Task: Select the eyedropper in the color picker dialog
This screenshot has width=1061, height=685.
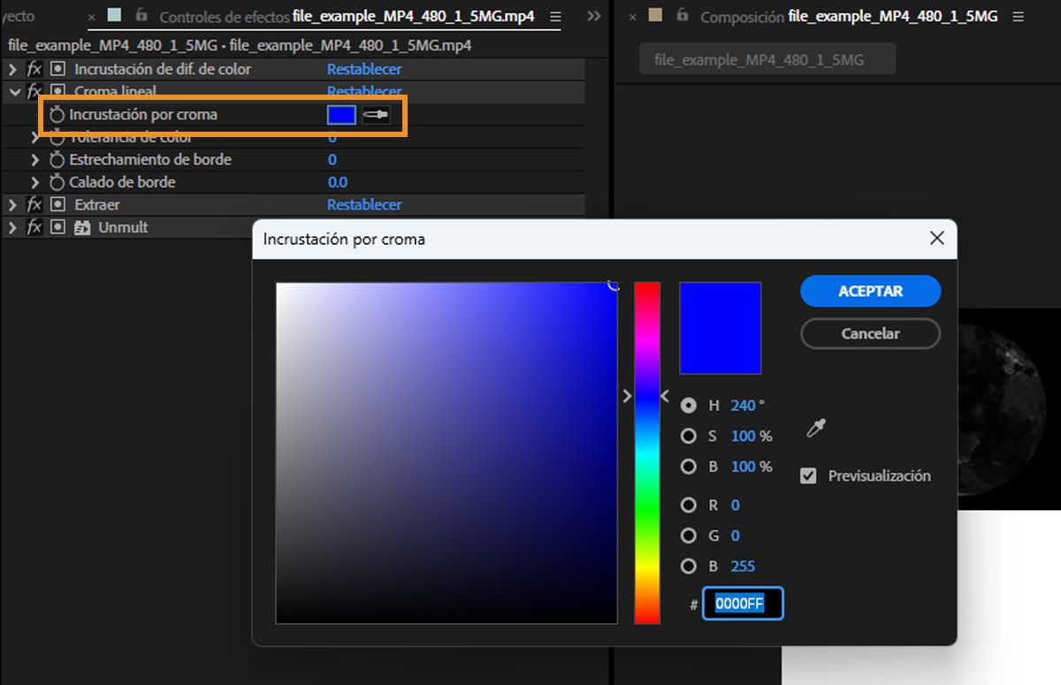Action: (815, 428)
